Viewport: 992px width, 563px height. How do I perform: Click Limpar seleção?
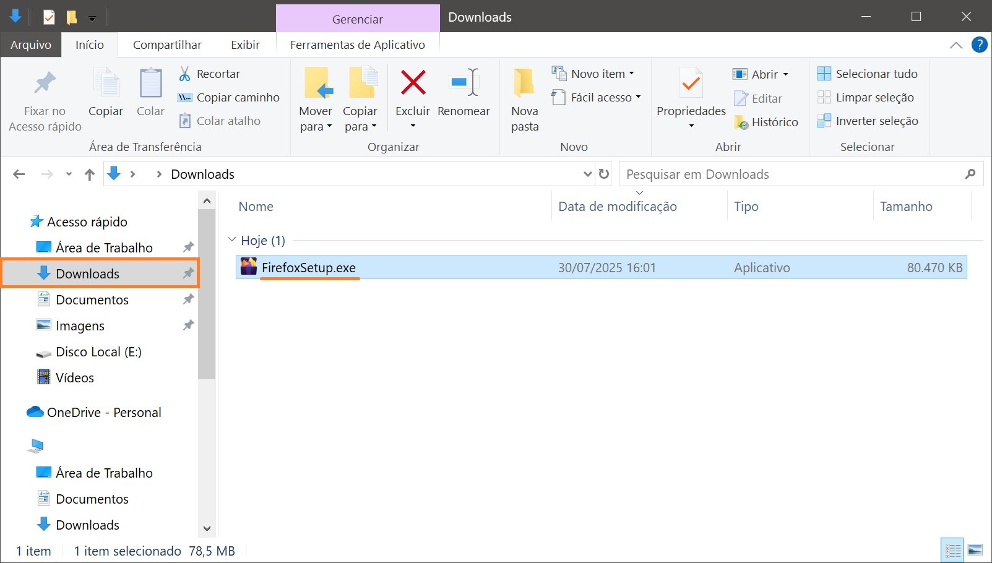(x=865, y=97)
